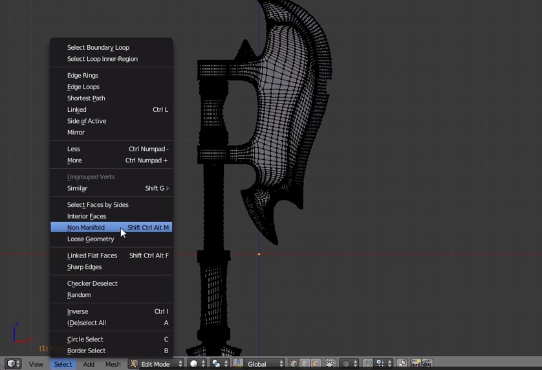This screenshot has width=542, height=370.
Task: Choose Linked selection entry
Action: [111, 109]
